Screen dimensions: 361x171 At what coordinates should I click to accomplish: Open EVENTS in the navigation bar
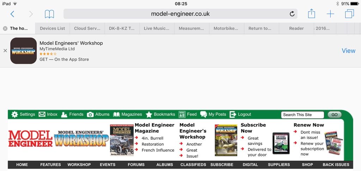pos(108,165)
